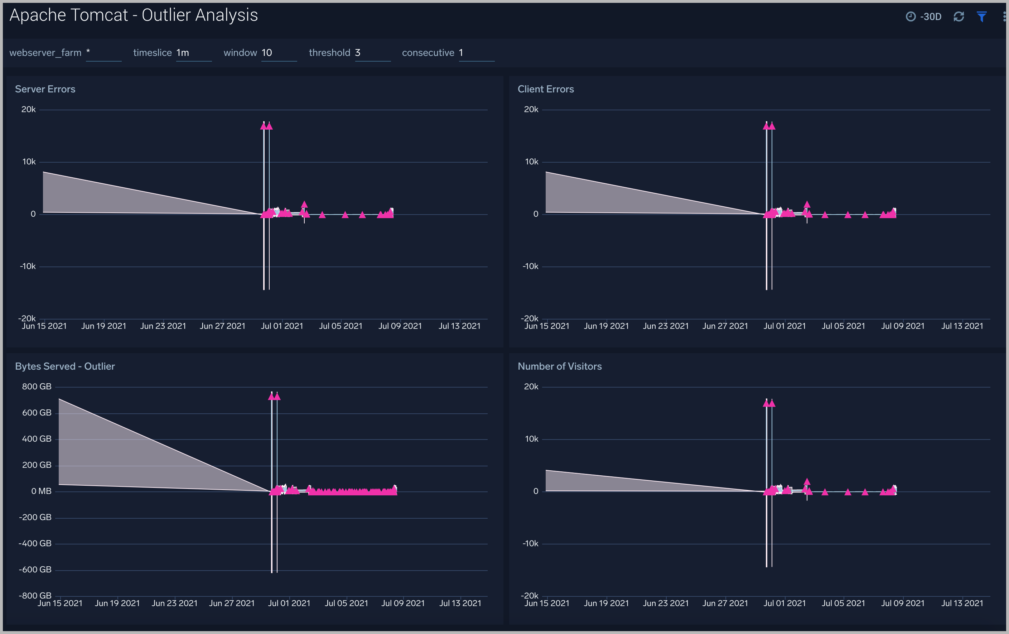Click the webserver_farm filter input field
Screen dimensions: 1009x634
[103, 53]
